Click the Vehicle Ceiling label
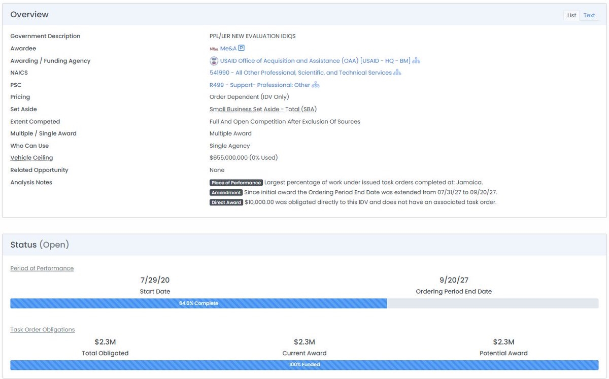The height and width of the screenshot is (379, 609). point(31,158)
